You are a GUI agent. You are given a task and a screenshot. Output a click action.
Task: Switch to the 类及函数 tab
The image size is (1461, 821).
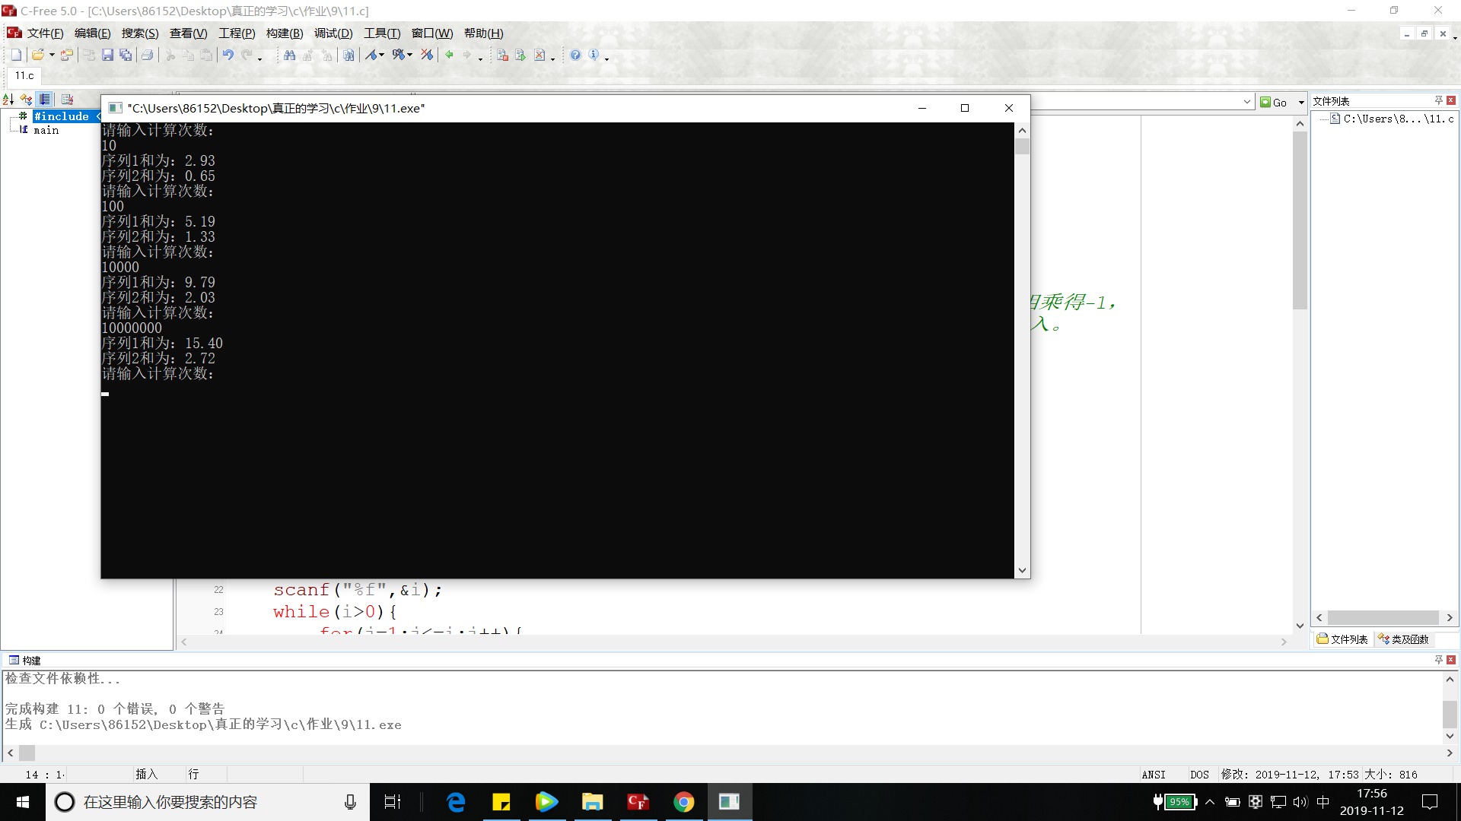[1404, 639]
